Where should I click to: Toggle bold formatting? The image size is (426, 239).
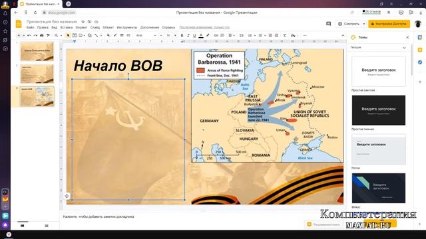[182, 35]
